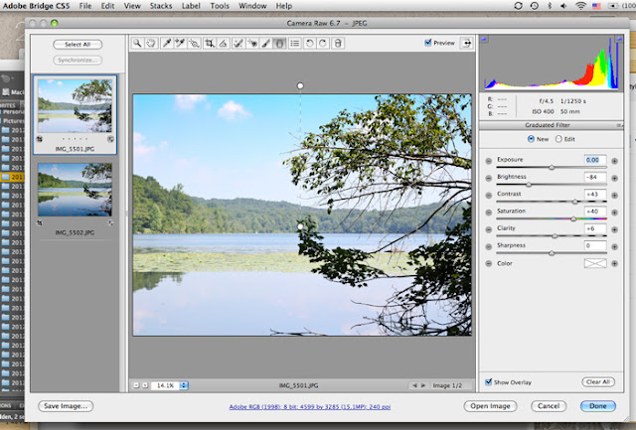Open the File menu

(x=85, y=6)
